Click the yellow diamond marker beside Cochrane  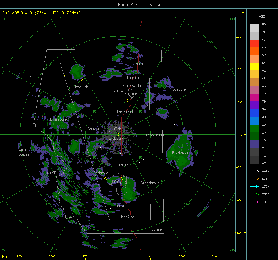click(x=106, y=178)
